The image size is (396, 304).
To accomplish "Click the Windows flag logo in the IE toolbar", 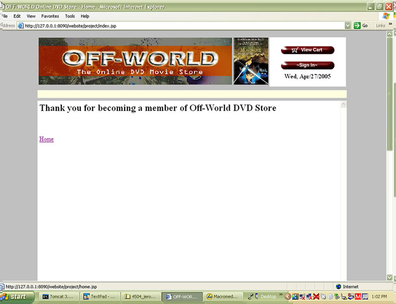I will 386,16.
